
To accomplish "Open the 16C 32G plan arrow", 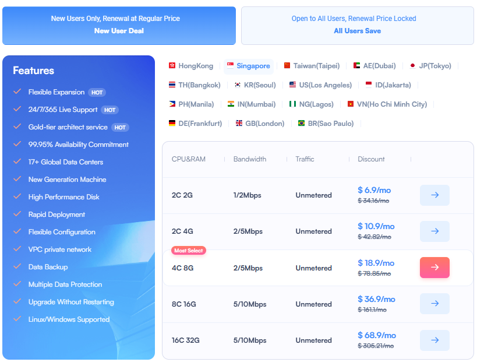I will (434, 339).
